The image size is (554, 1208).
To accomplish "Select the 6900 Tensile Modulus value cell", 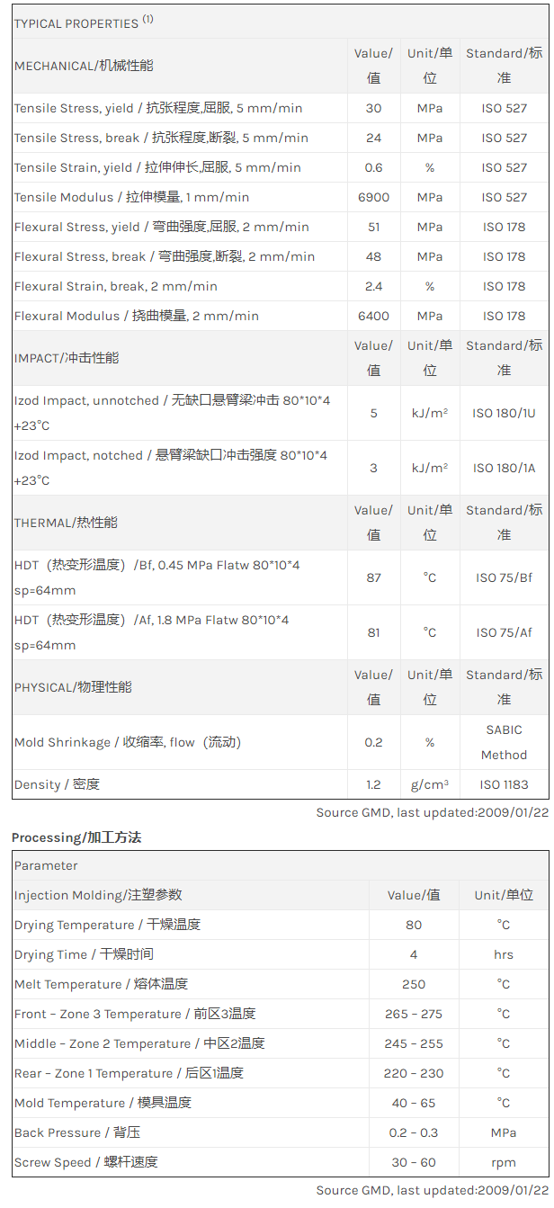I will tap(373, 197).
